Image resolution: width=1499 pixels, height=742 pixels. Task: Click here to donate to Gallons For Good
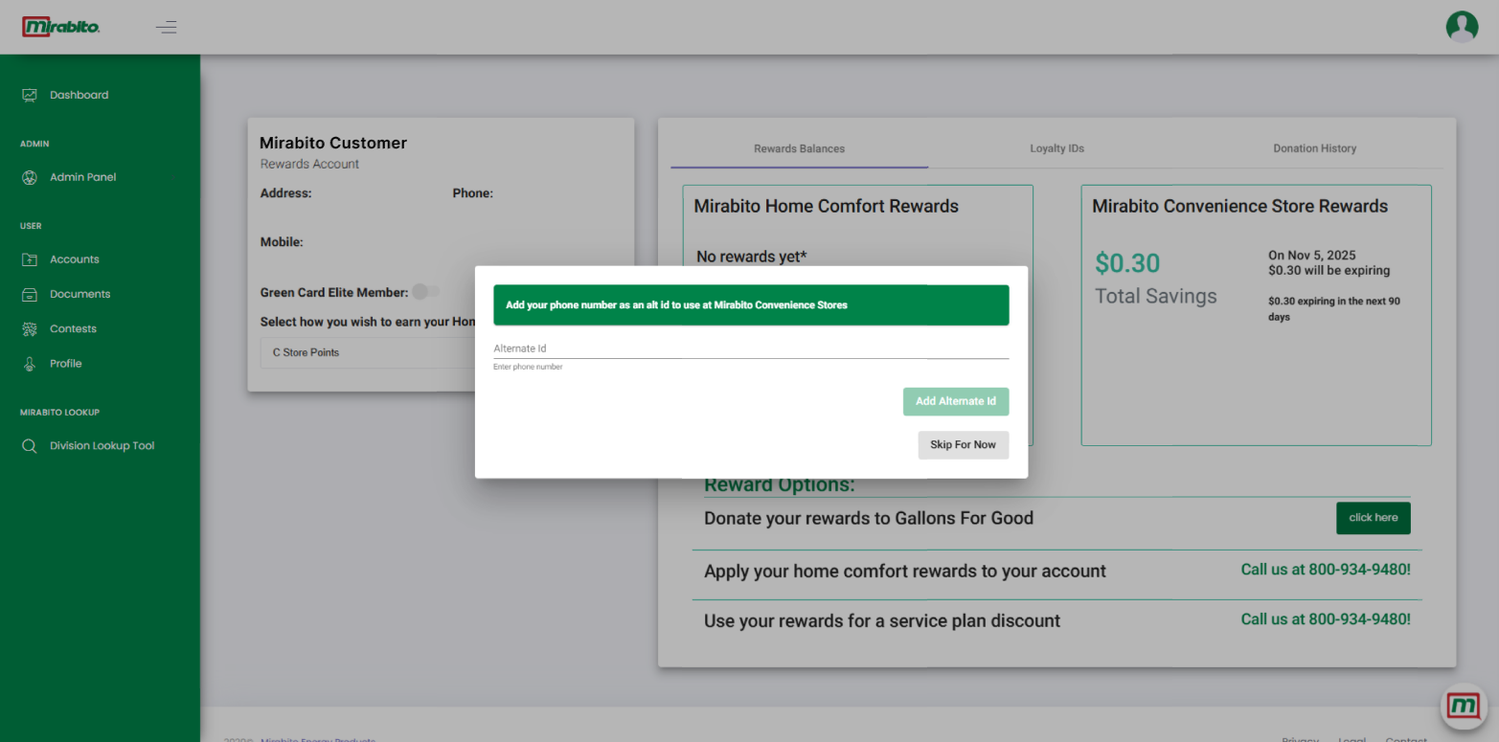pos(1373,518)
